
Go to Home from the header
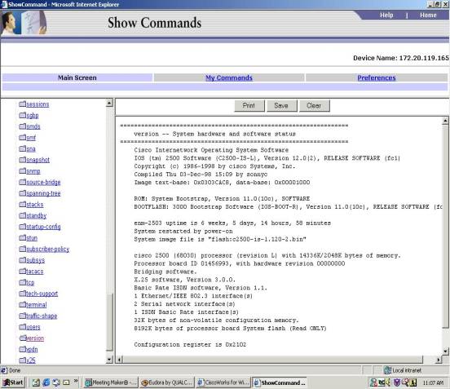[428, 15]
